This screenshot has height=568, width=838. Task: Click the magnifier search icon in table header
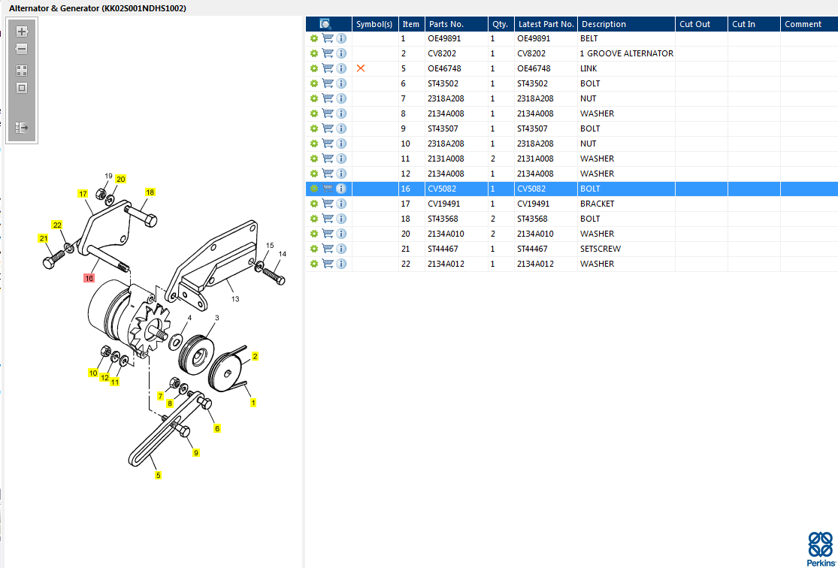tap(325, 24)
